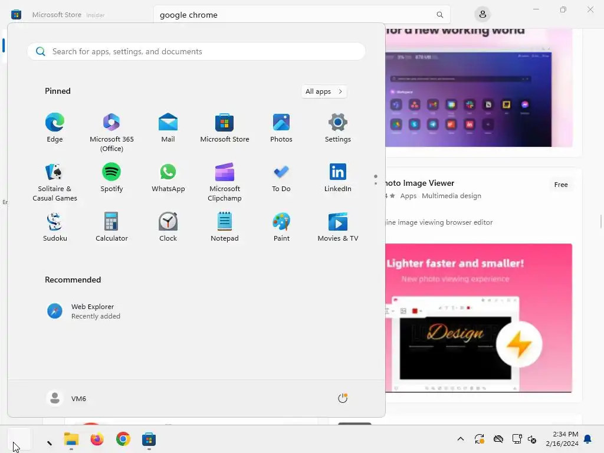Open Movies & TV
Image resolution: width=604 pixels, height=453 pixels.
click(x=338, y=227)
